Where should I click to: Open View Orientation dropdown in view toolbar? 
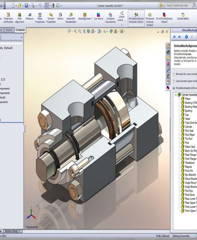pyautogui.click(x=96, y=32)
